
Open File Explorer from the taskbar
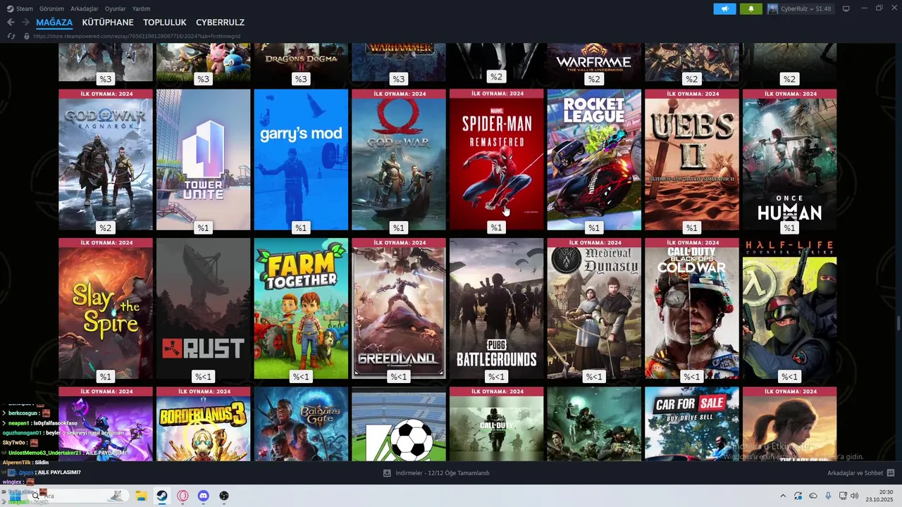[140, 496]
